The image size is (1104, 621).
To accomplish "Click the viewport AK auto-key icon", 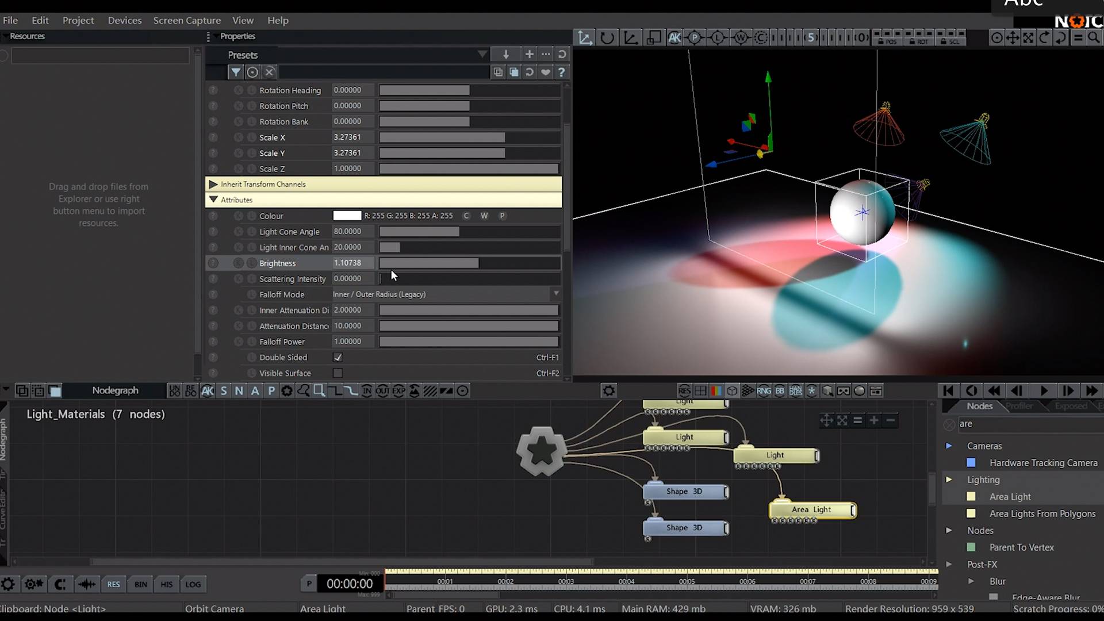I will click(x=674, y=38).
